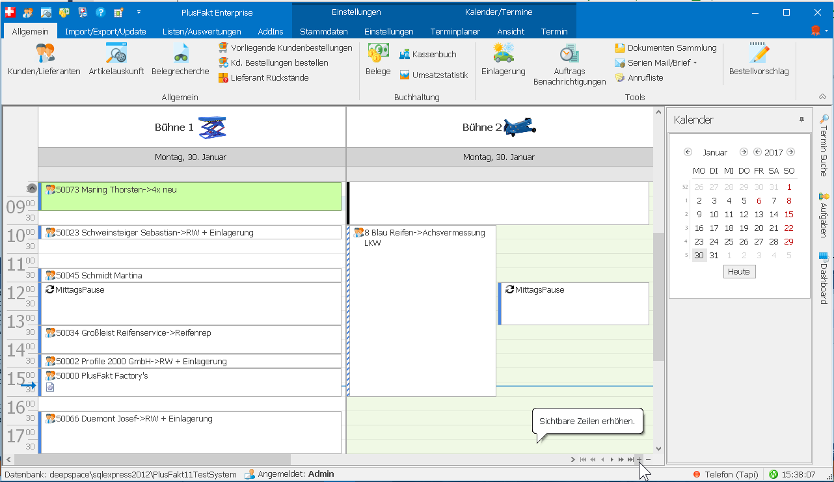Open Einlagerung tool

click(503, 59)
